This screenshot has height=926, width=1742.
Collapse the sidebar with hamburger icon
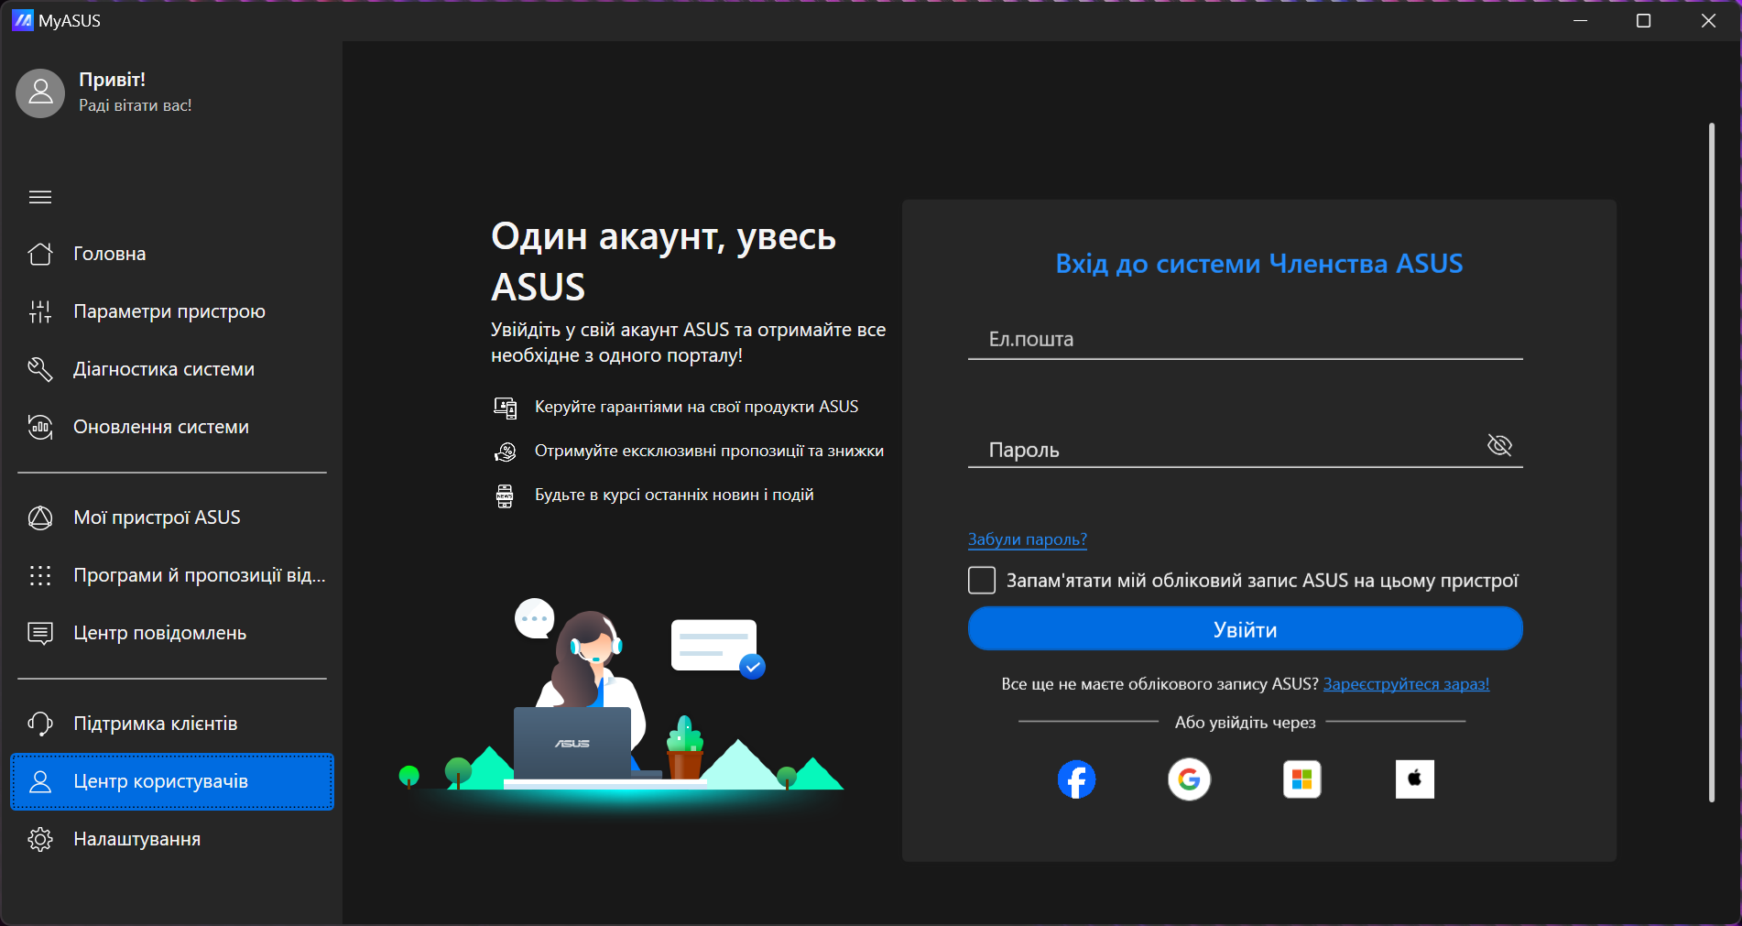(40, 197)
